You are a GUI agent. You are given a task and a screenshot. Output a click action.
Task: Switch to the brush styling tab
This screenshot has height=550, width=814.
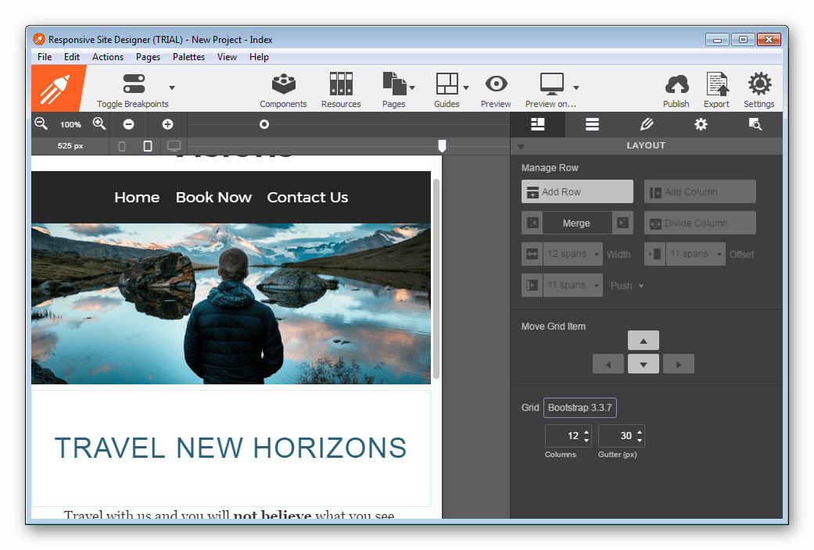pos(646,124)
